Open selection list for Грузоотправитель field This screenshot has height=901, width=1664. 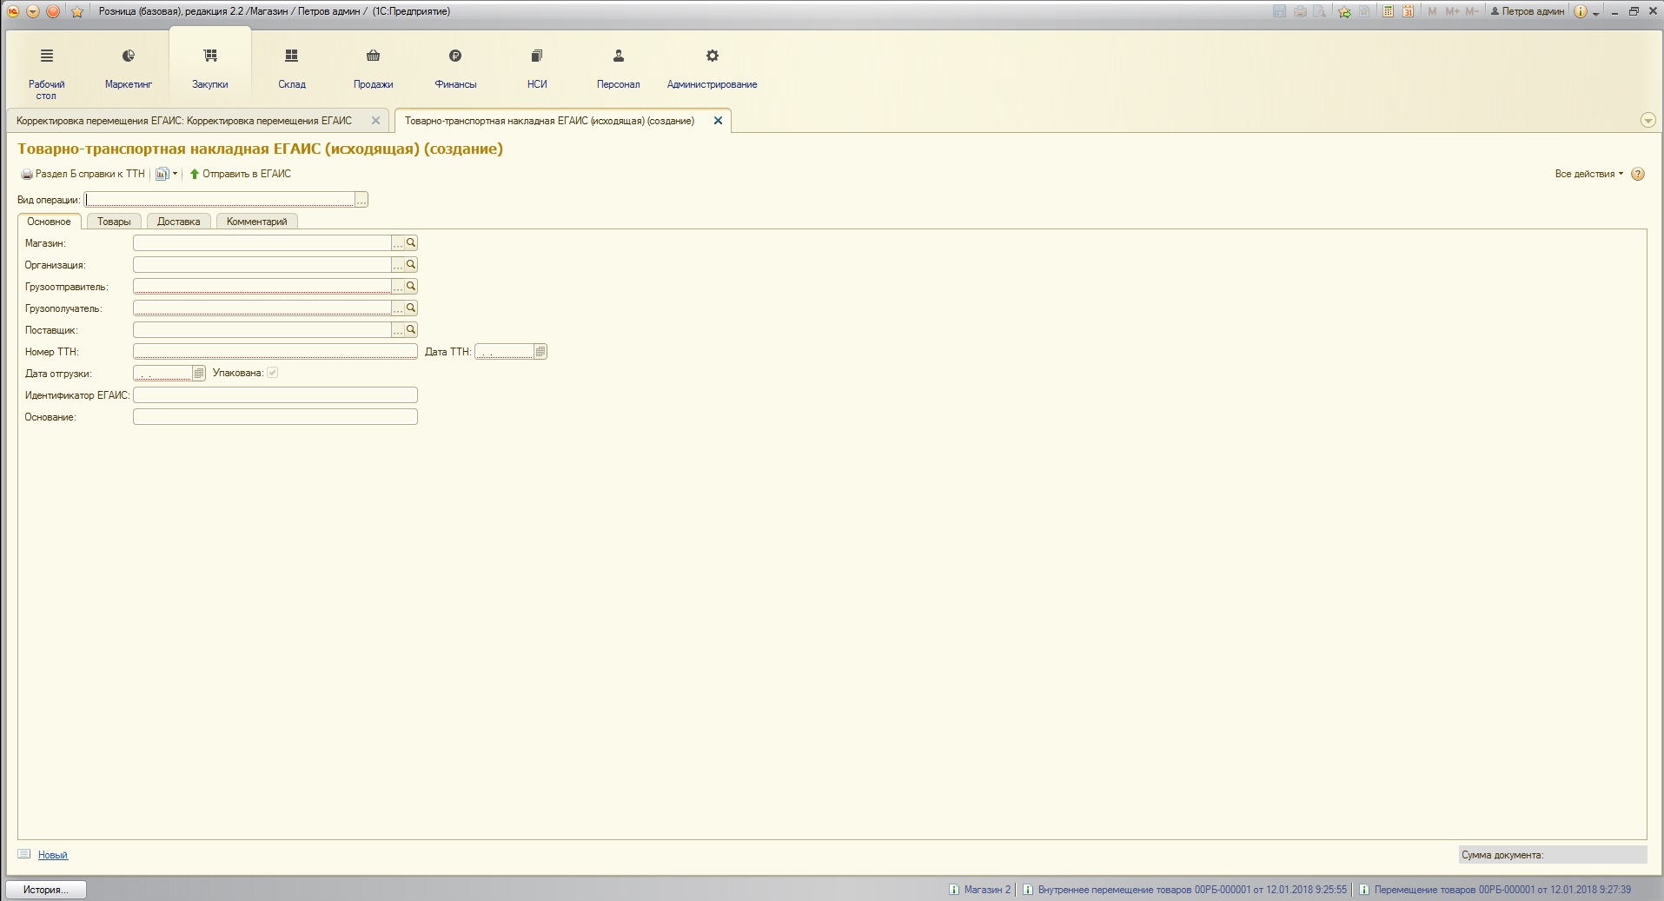[399, 286]
